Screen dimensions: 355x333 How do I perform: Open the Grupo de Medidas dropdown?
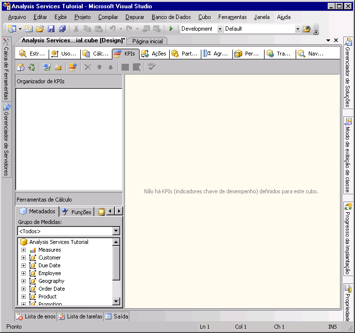click(116, 231)
